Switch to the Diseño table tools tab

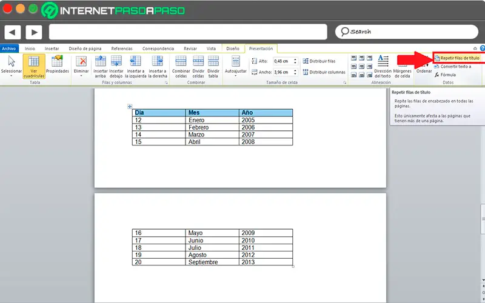(x=233, y=48)
